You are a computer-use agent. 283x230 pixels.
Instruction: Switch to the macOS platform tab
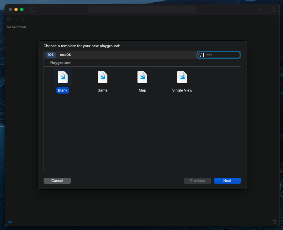(x=66, y=55)
